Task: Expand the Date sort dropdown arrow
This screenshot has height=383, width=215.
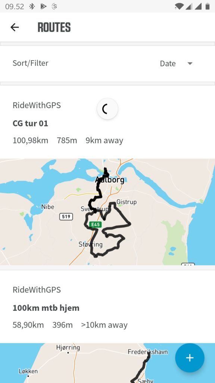Action: click(x=190, y=64)
